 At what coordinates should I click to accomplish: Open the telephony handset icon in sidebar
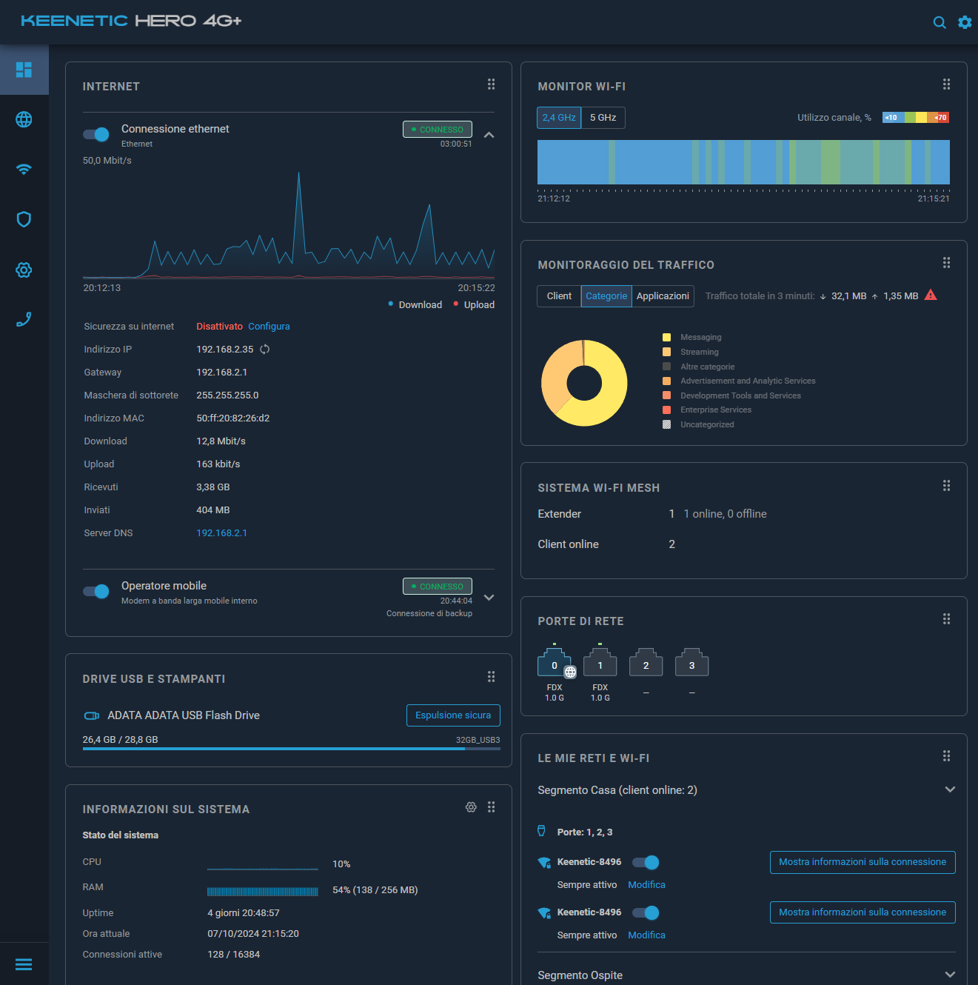pyautogui.click(x=24, y=320)
